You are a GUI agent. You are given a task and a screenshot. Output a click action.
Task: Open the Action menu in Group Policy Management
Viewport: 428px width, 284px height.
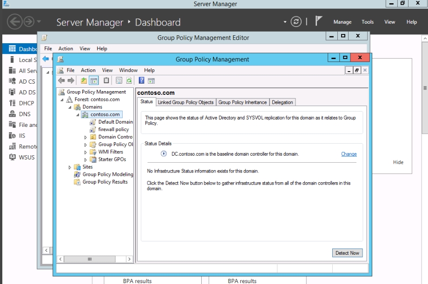[x=88, y=70]
